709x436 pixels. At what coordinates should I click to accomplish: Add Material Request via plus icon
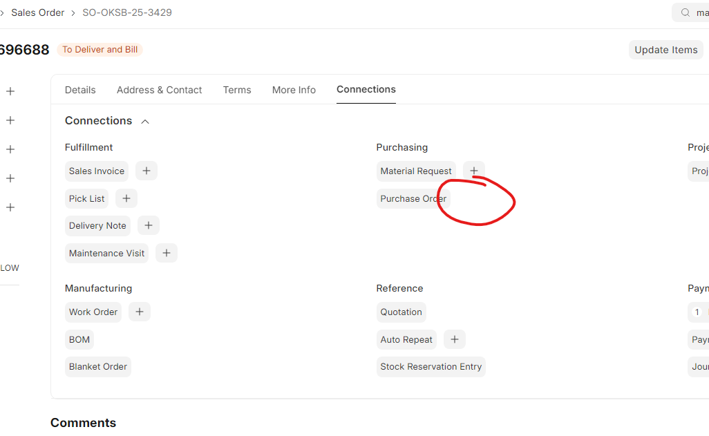pos(474,171)
